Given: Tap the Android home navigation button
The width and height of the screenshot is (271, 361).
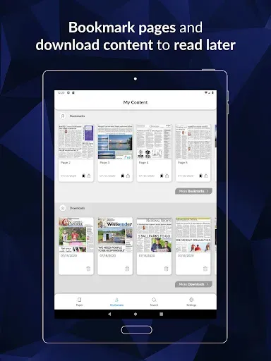Looking at the screenshot, I should [x=135, y=314].
